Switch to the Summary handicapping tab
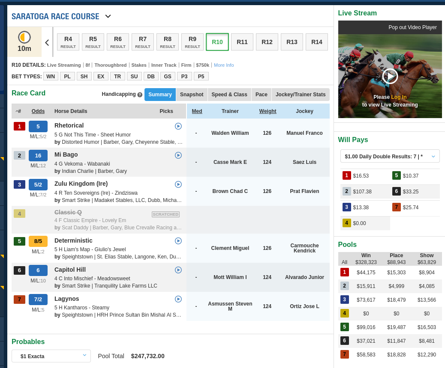 pos(160,95)
